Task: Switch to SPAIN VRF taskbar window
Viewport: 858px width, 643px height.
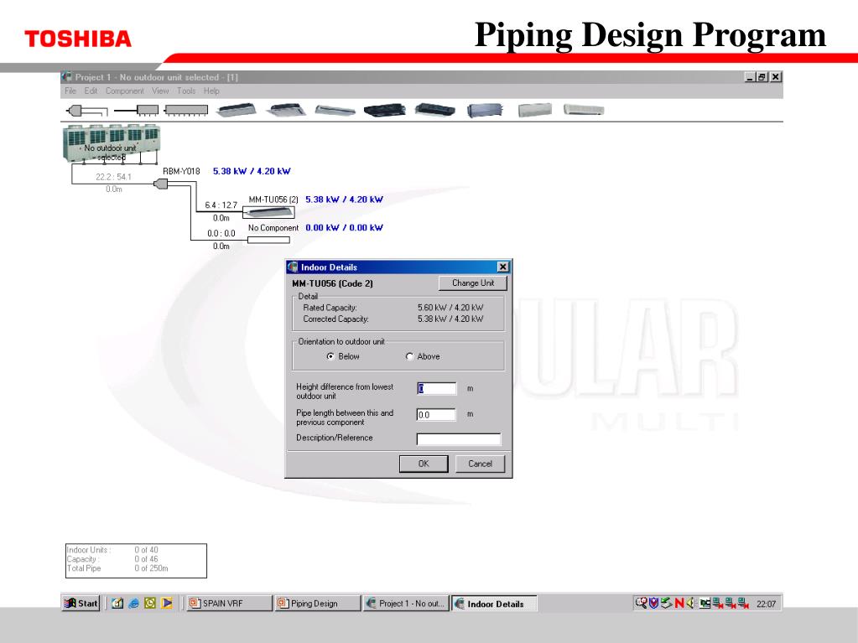Action: (229, 604)
